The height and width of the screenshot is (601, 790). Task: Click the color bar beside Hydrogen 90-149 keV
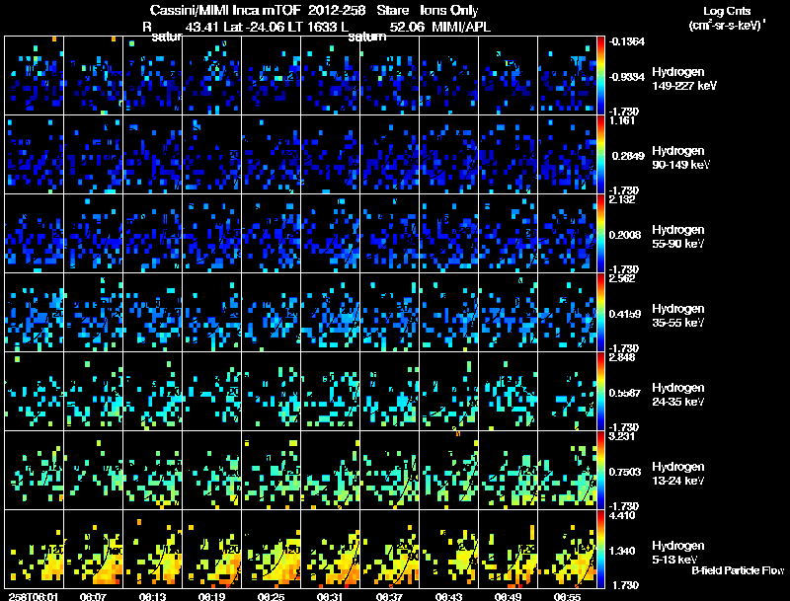[x=600, y=155]
